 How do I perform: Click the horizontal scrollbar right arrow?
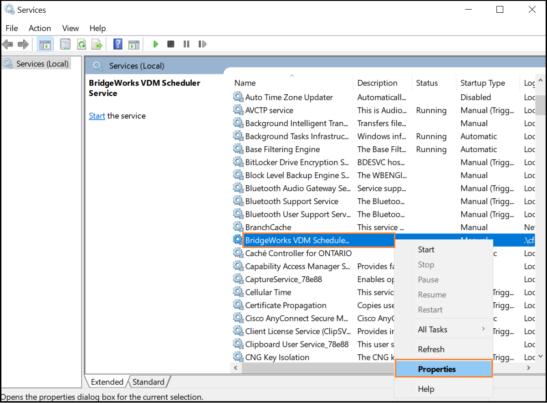pyautogui.click(x=529, y=367)
